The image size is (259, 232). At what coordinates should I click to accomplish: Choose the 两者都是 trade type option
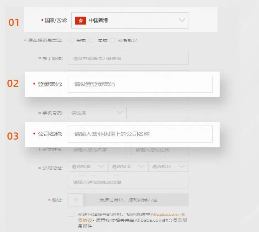(x=113, y=40)
